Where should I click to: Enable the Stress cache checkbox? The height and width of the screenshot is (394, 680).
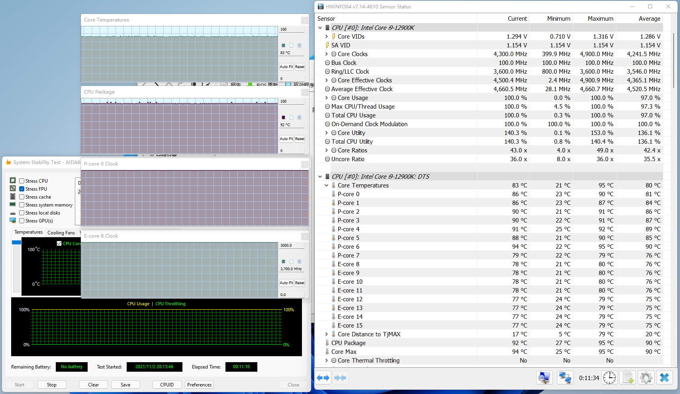coord(22,197)
